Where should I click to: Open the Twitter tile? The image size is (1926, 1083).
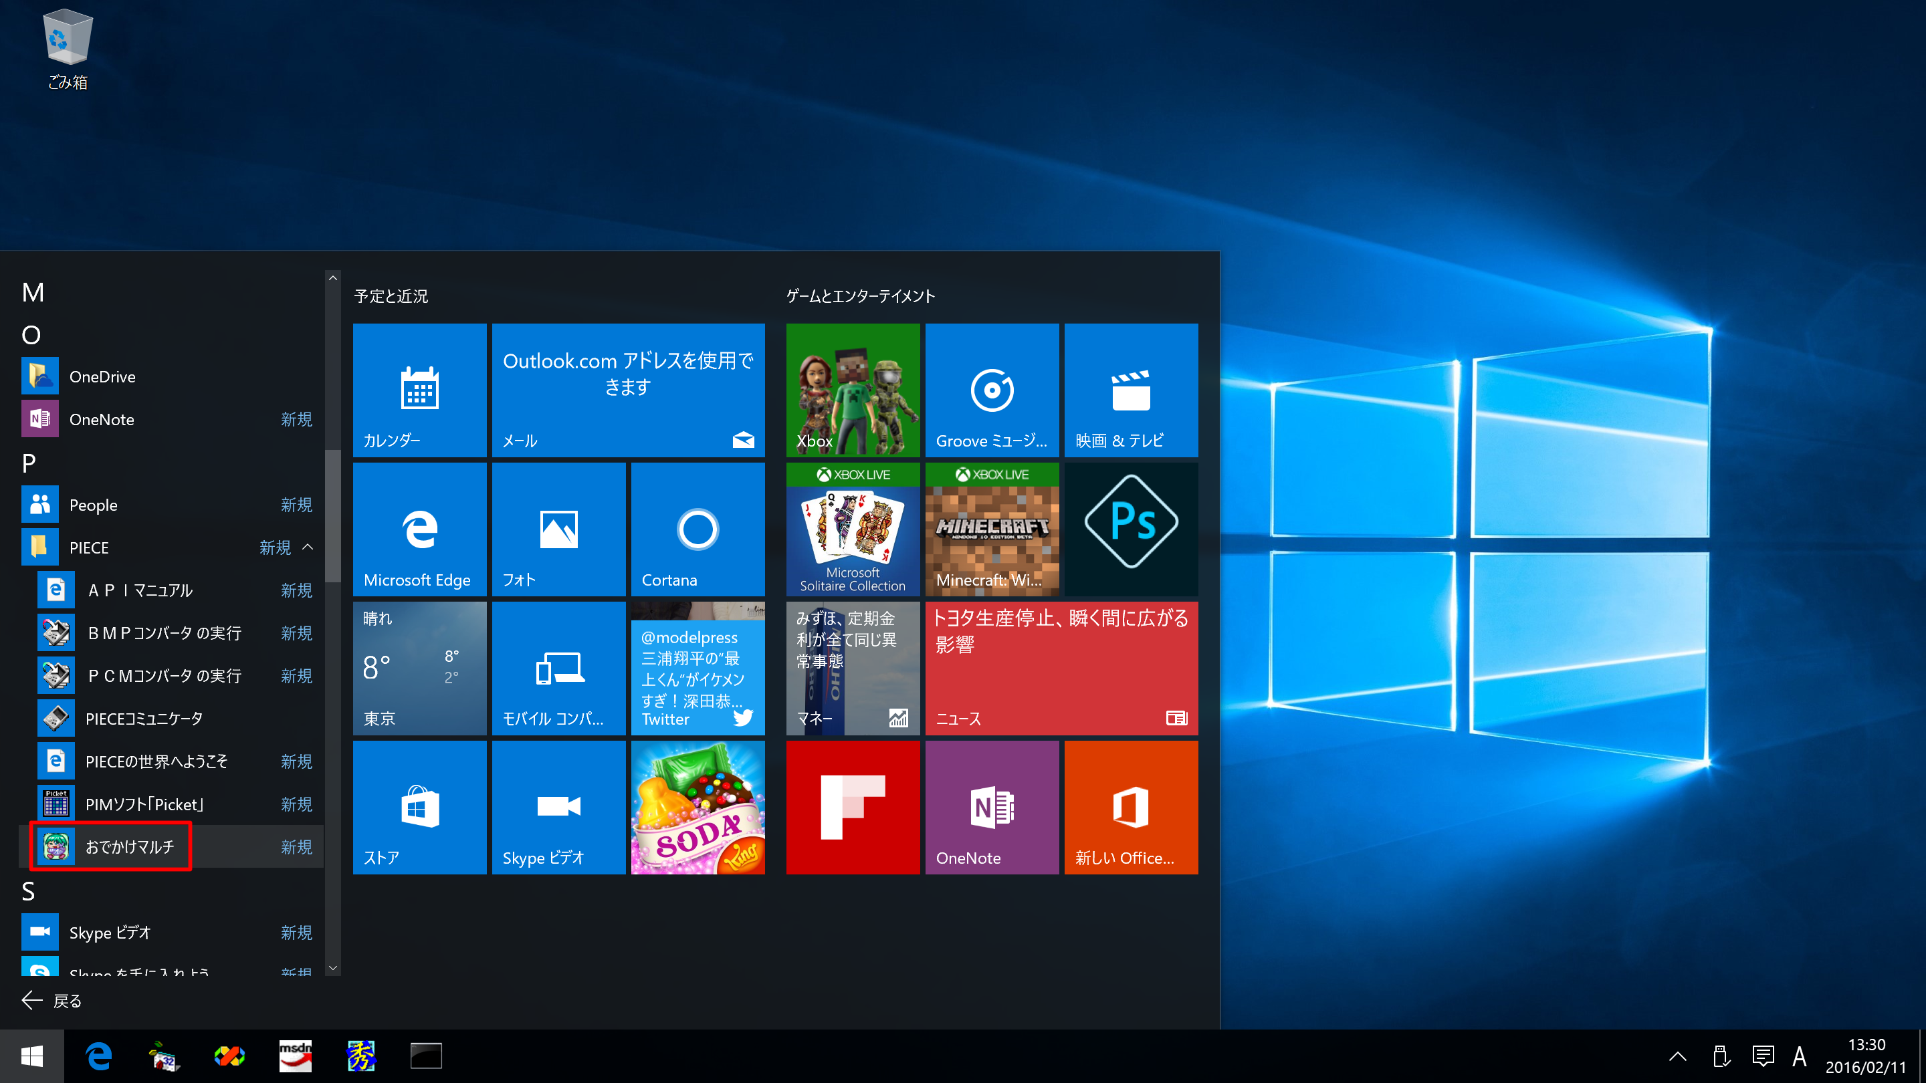[x=698, y=667]
